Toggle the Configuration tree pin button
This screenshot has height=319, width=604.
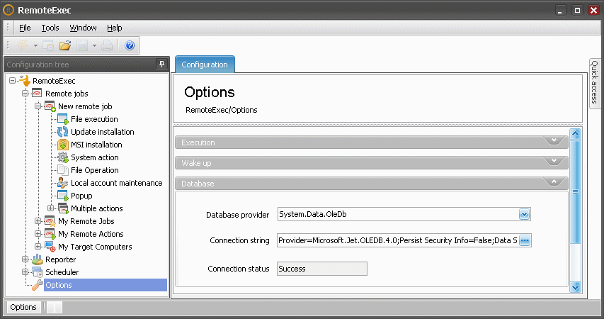(161, 64)
